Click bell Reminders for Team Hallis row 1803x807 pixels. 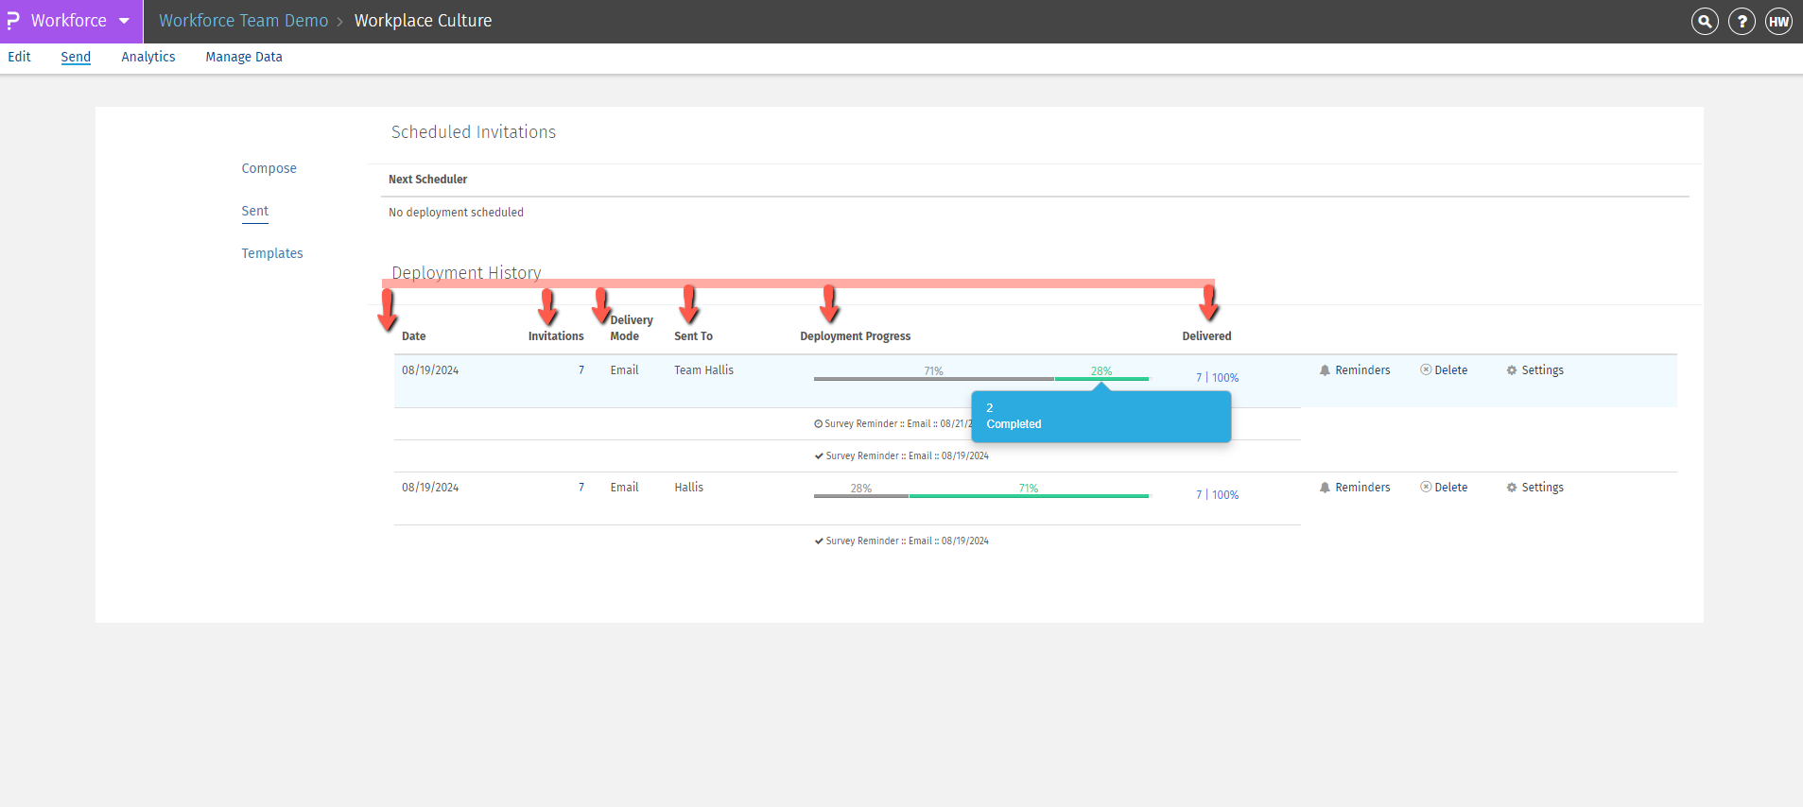pyautogui.click(x=1355, y=370)
